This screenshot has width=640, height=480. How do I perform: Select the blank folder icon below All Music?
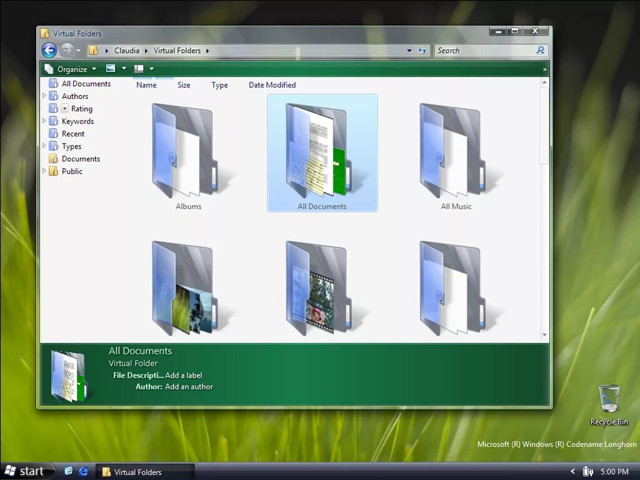pos(454,288)
